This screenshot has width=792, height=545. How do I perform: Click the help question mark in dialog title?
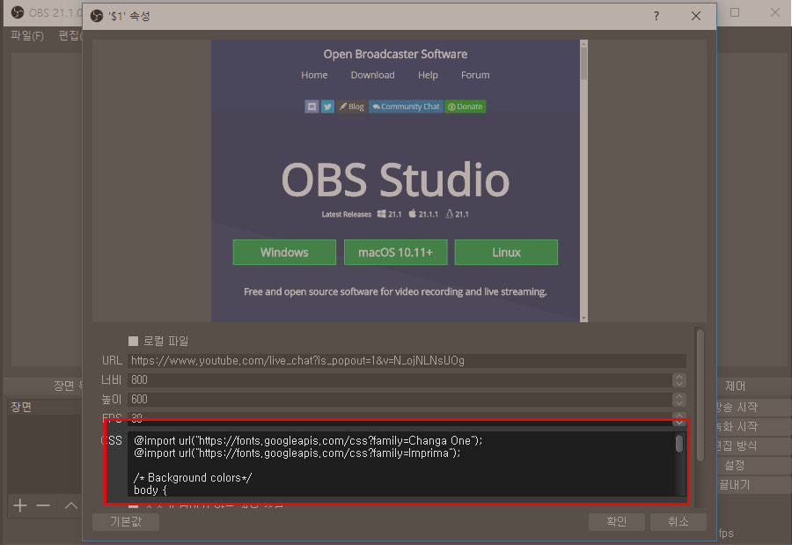[656, 16]
